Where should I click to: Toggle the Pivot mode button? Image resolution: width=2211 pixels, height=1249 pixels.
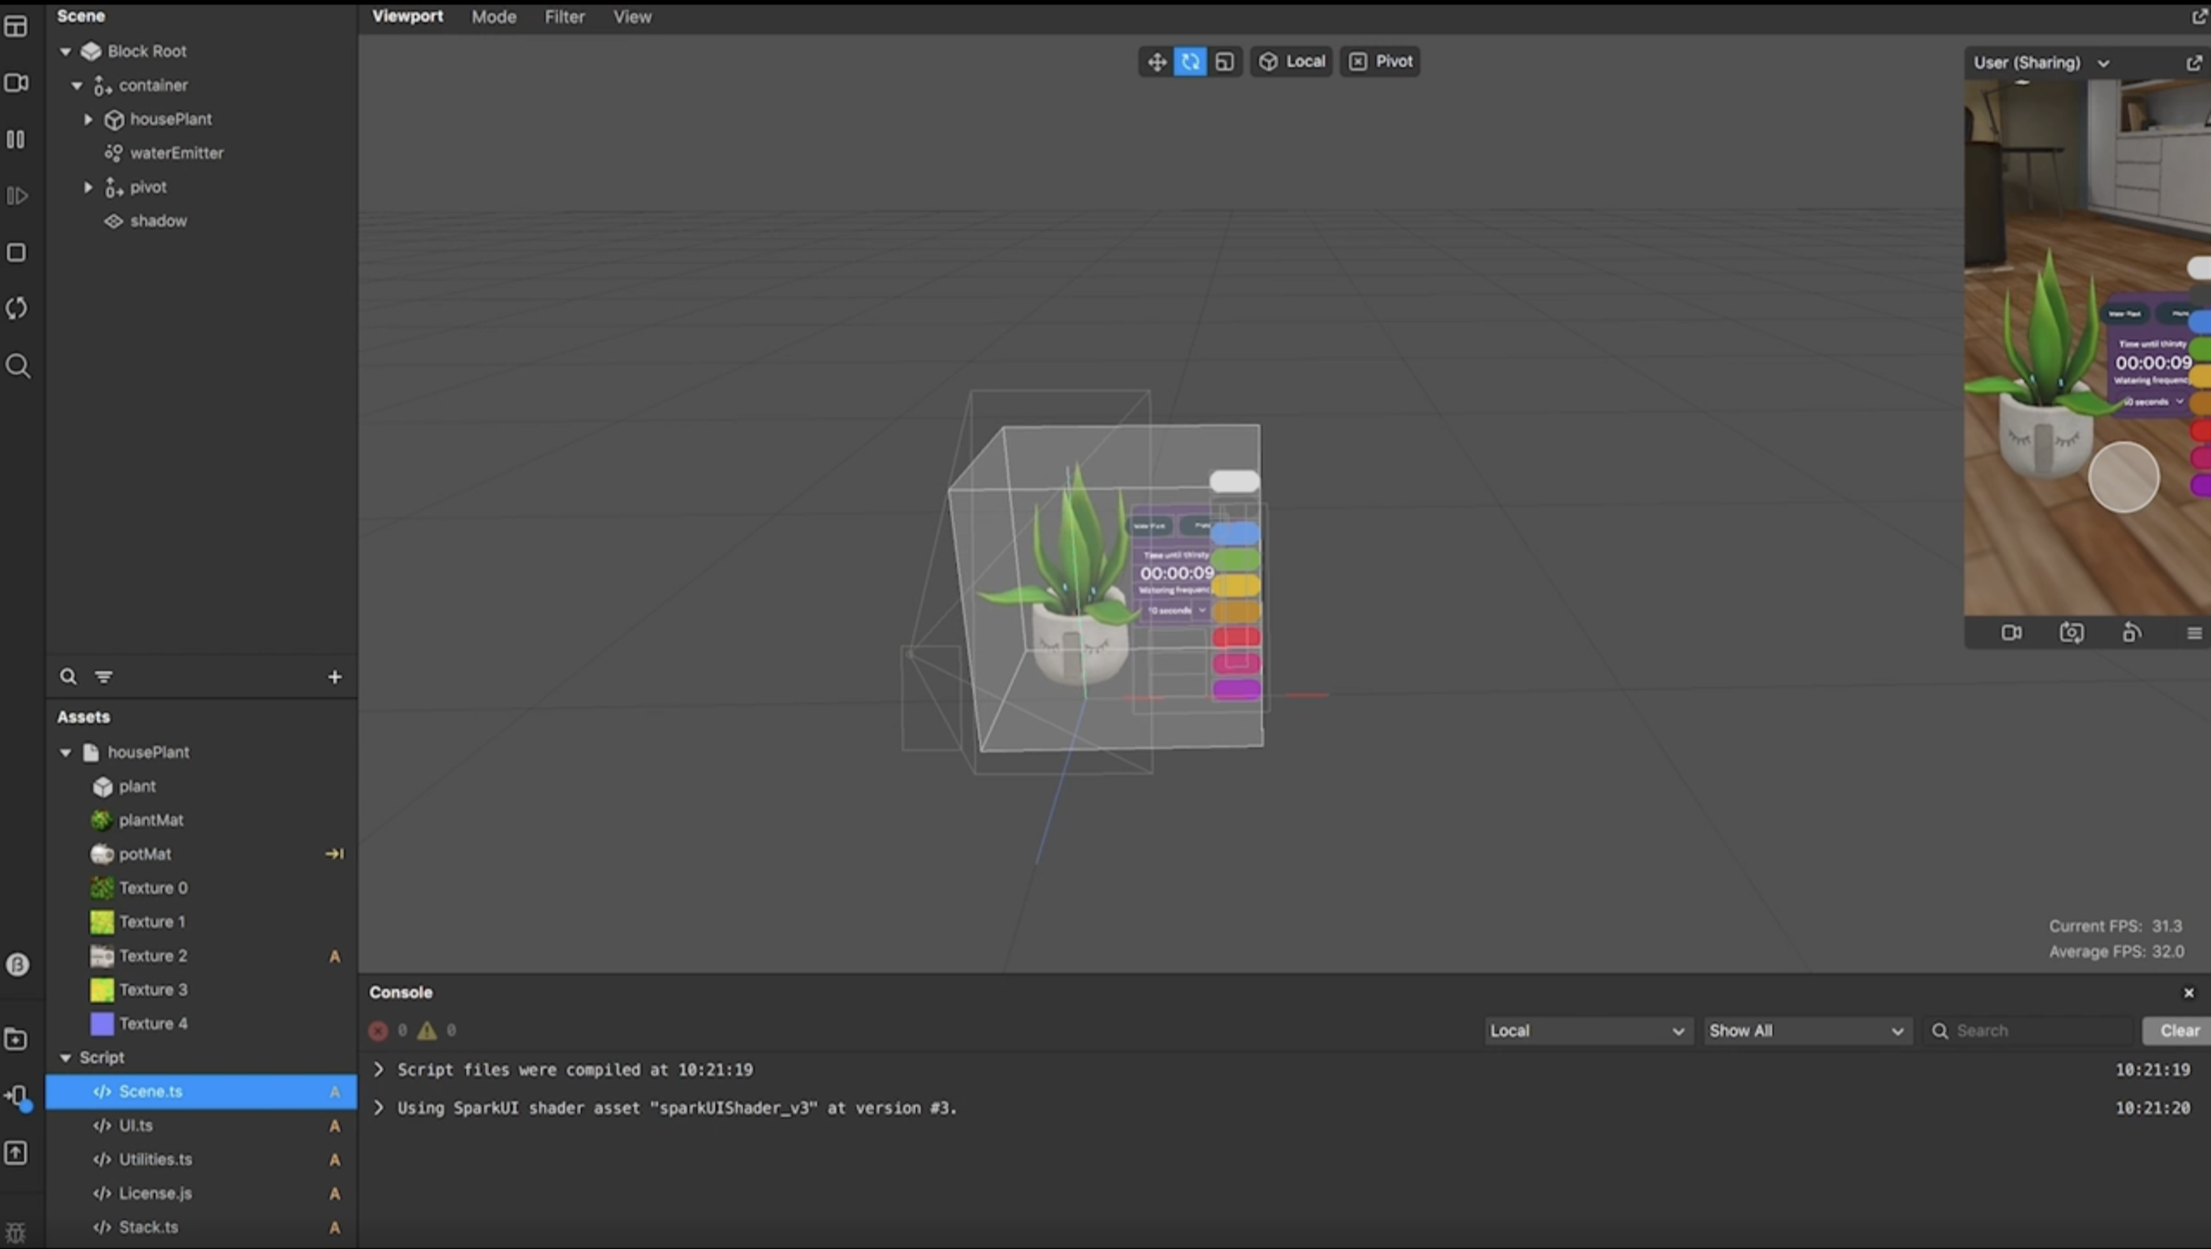[1380, 62]
